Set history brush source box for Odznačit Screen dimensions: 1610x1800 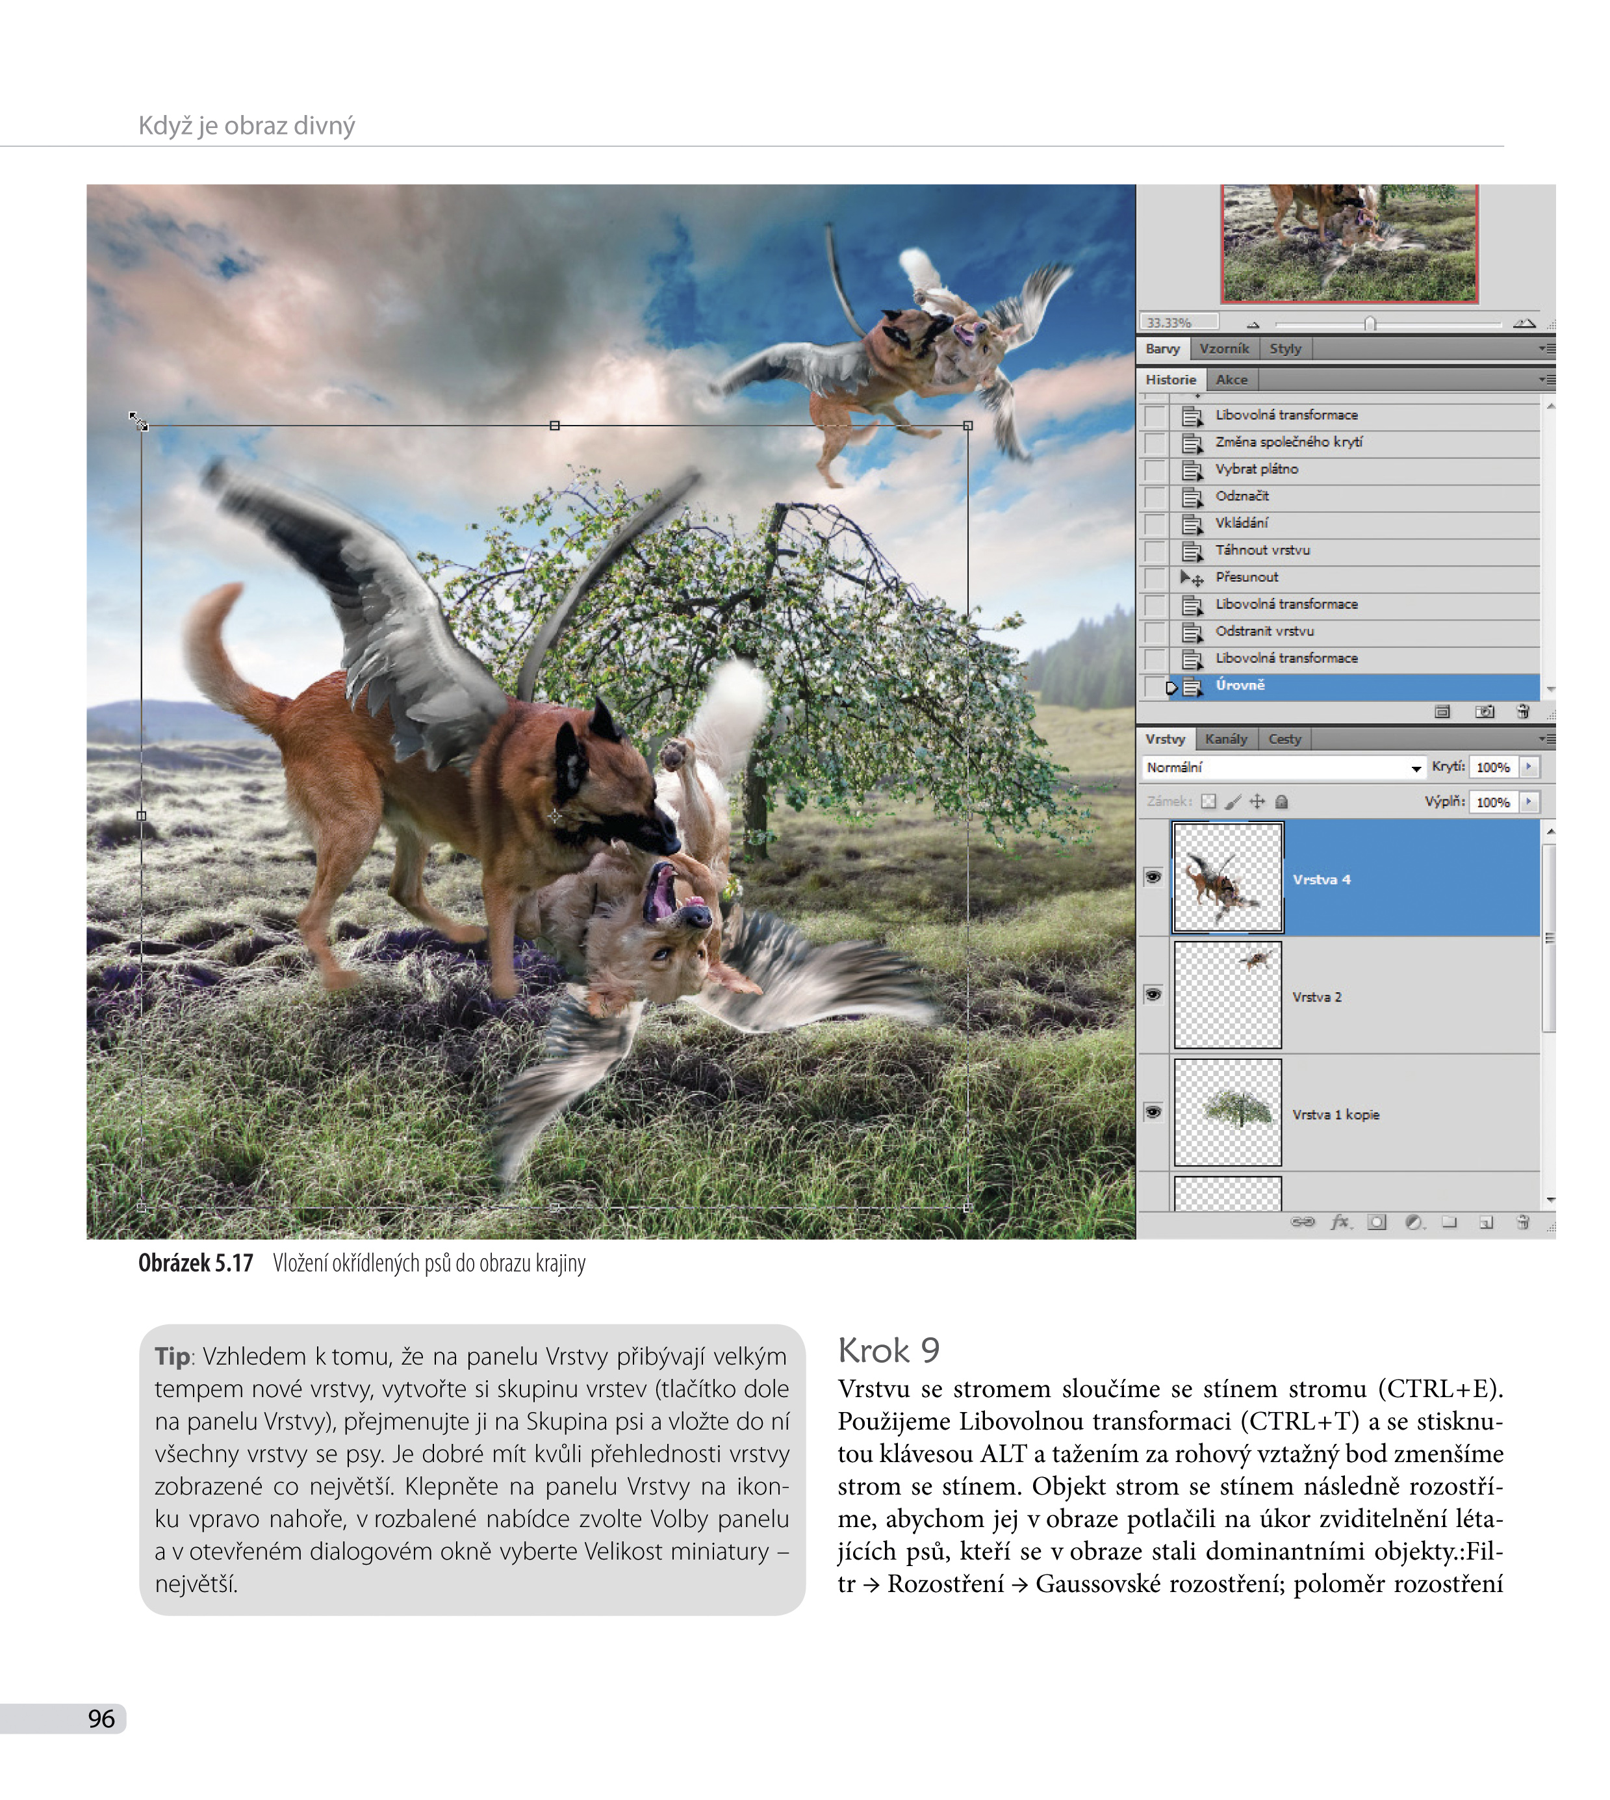1155,496
